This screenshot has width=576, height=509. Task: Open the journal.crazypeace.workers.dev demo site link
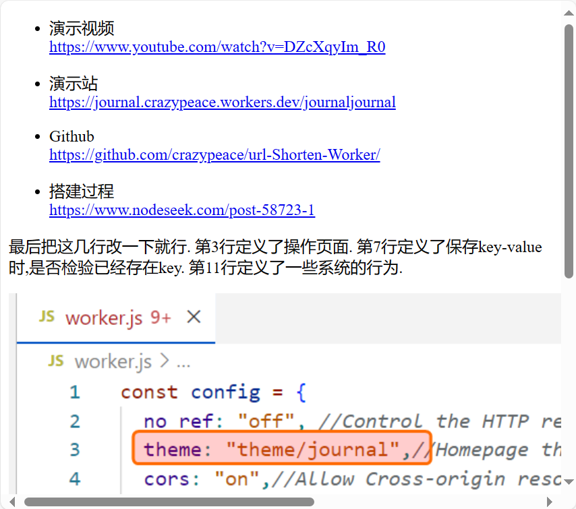222,102
